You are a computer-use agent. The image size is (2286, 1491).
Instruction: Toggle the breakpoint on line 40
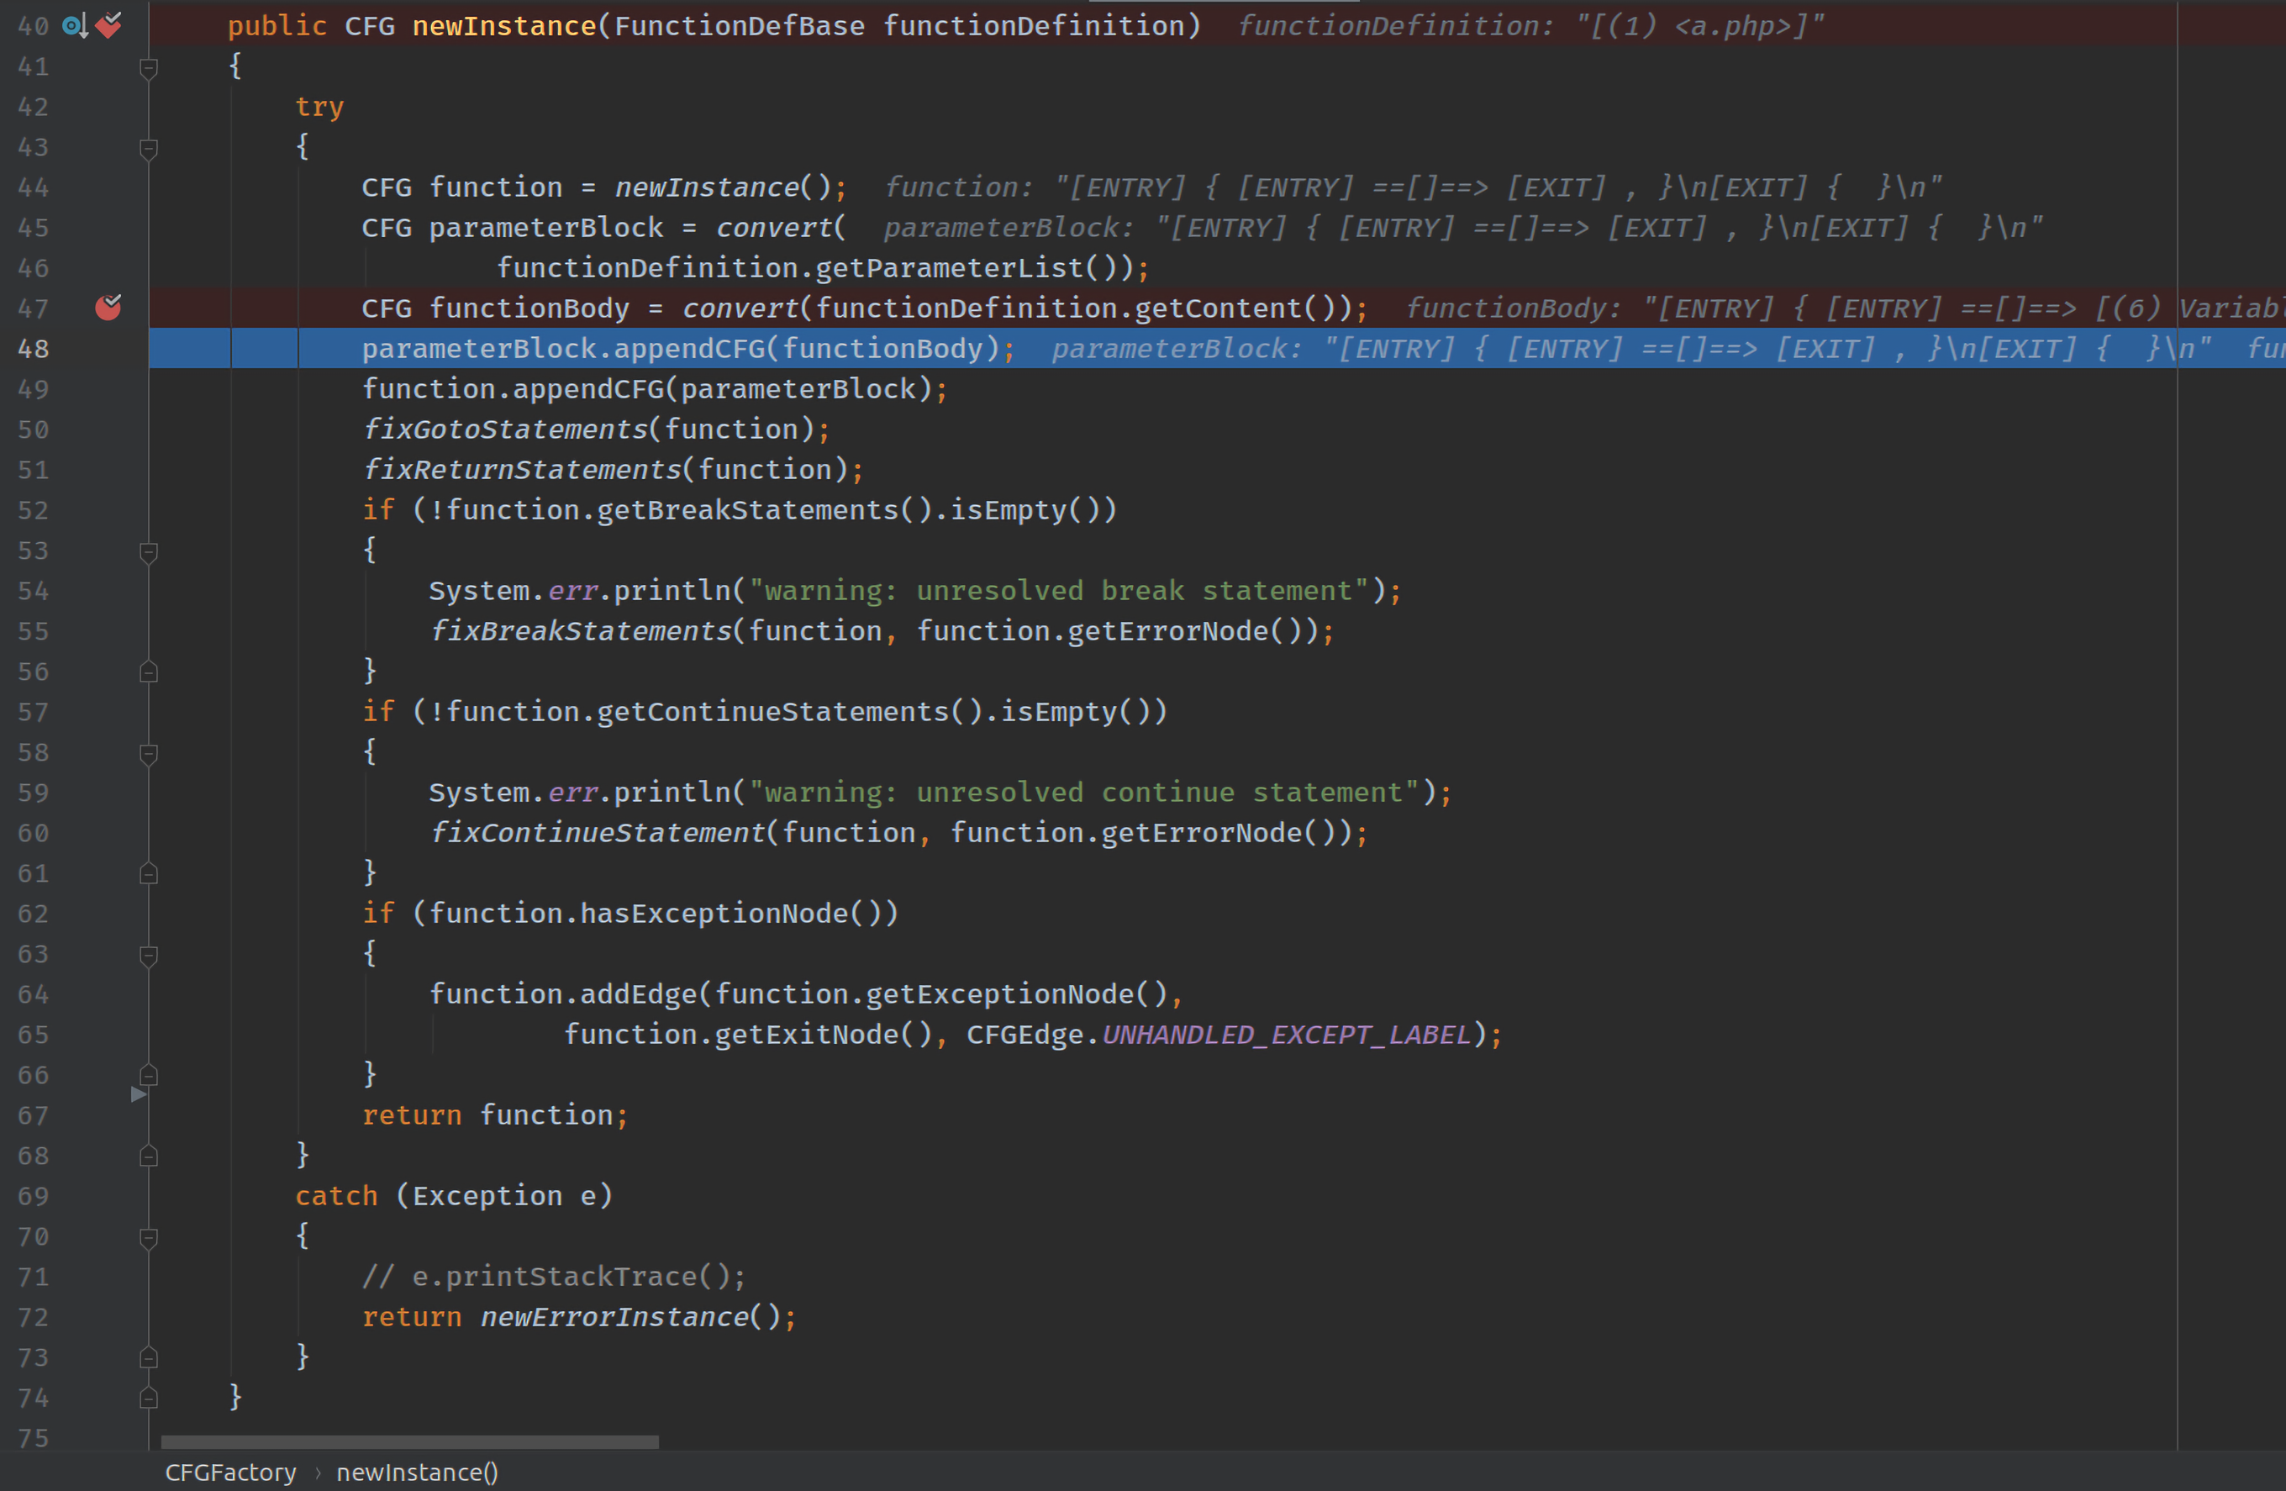(108, 25)
